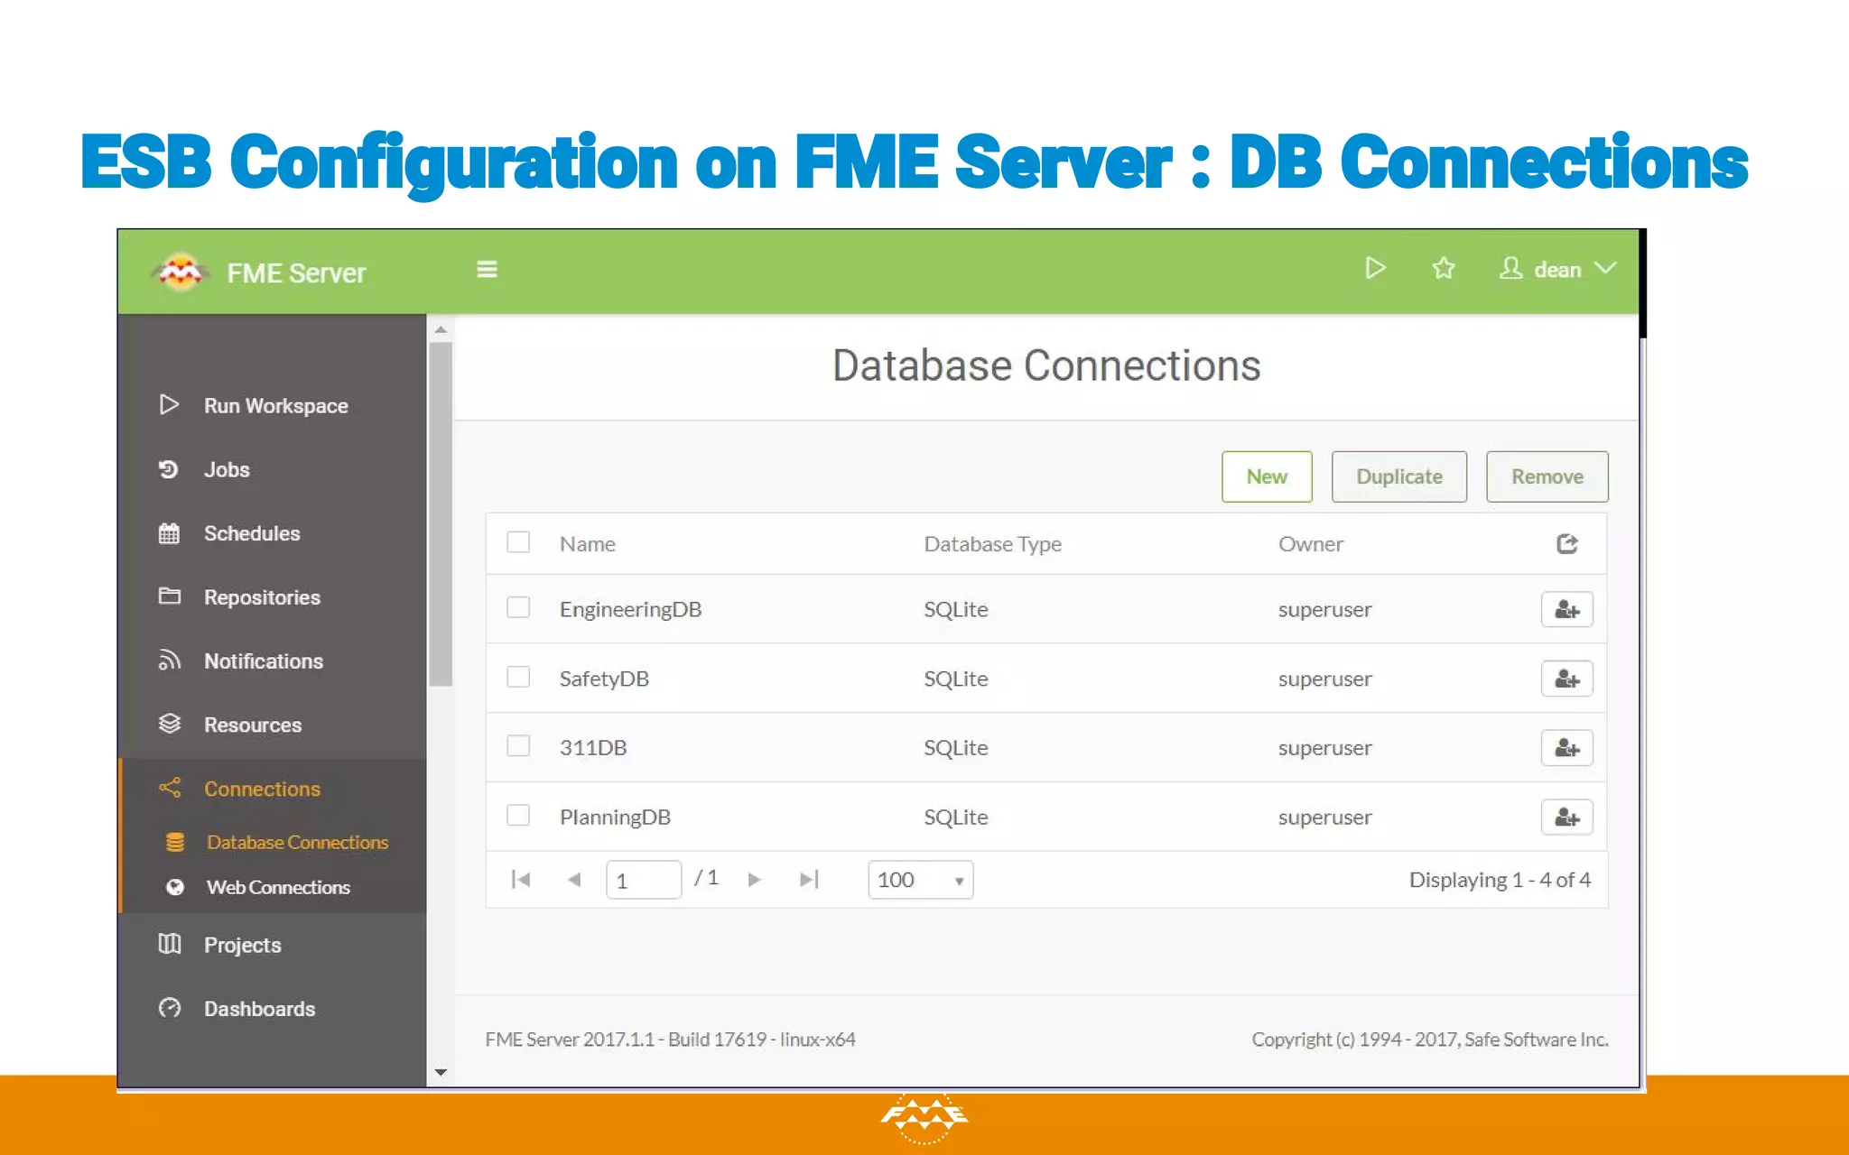Sort by the Database Type column header
This screenshot has width=1849, height=1155.
(x=992, y=543)
